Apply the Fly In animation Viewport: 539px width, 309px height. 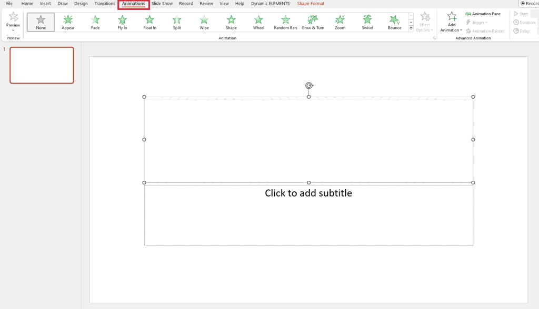point(123,22)
